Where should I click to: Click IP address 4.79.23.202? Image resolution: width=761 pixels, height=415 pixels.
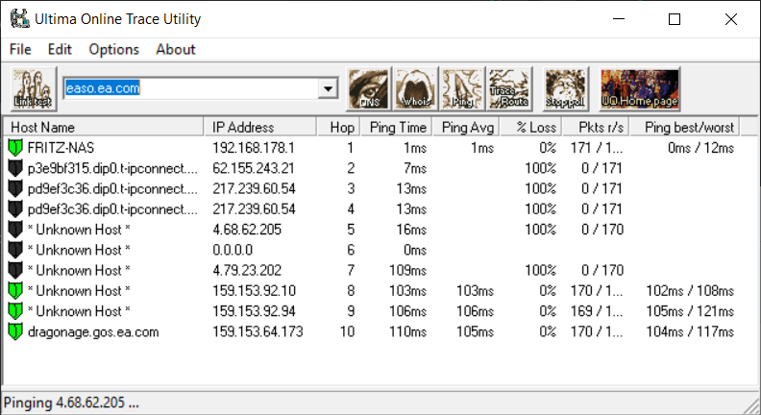pyautogui.click(x=247, y=270)
